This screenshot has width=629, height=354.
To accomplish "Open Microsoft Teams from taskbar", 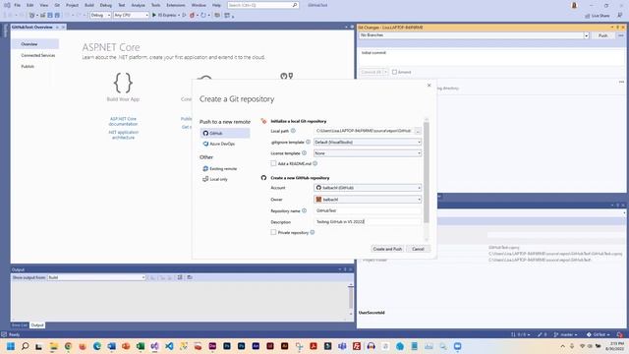I will click(x=342, y=346).
